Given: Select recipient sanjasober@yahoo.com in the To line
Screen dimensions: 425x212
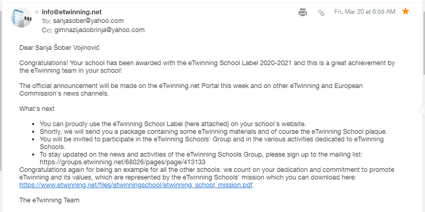Looking at the screenshot, I should coord(88,21).
